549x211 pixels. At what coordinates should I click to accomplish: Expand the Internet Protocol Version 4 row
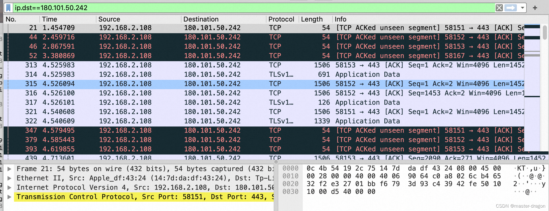pyautogui.click(x=9, y=188)
